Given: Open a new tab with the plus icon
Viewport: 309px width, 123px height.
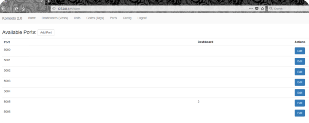Looking at the screenshot, I should (x=49, y=1).
